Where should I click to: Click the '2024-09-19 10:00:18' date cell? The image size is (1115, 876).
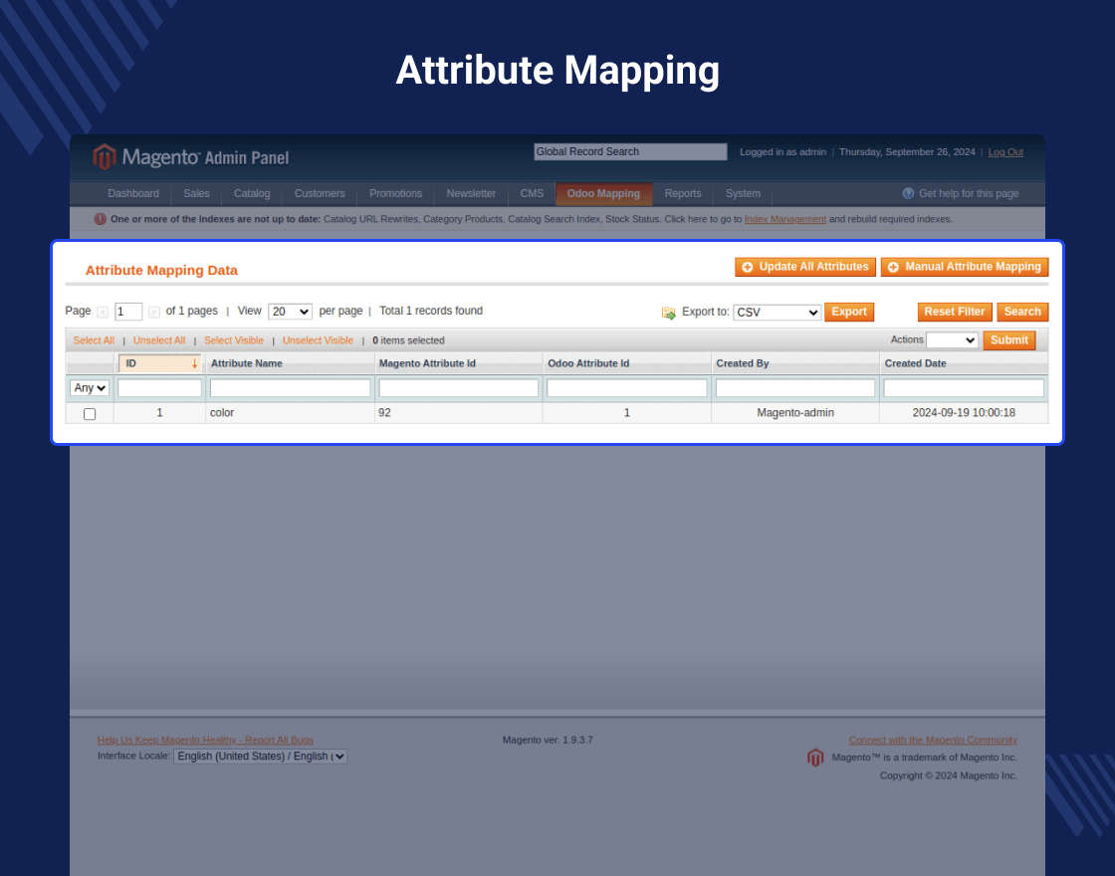tap(964, 413)
